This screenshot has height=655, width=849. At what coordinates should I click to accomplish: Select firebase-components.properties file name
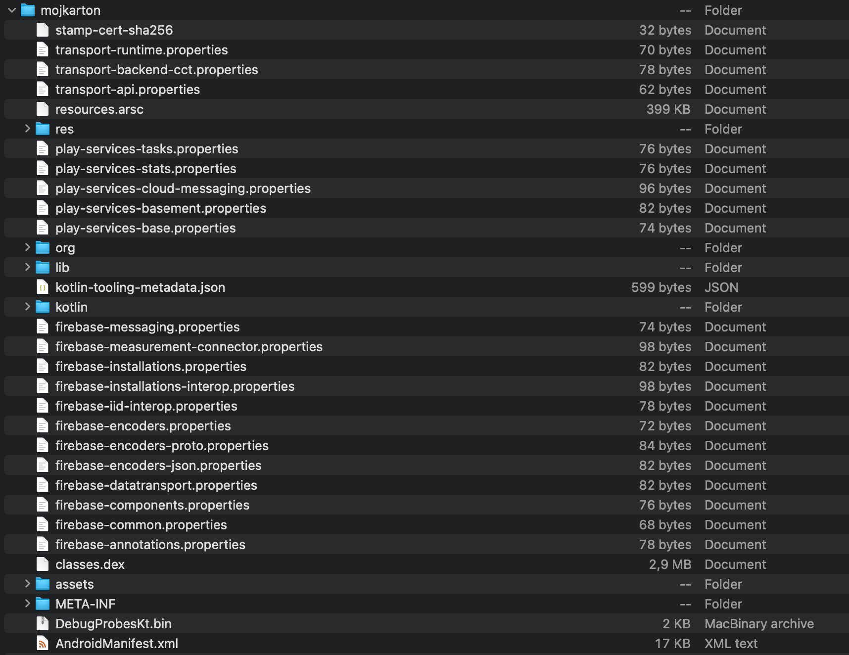(152, 505)
